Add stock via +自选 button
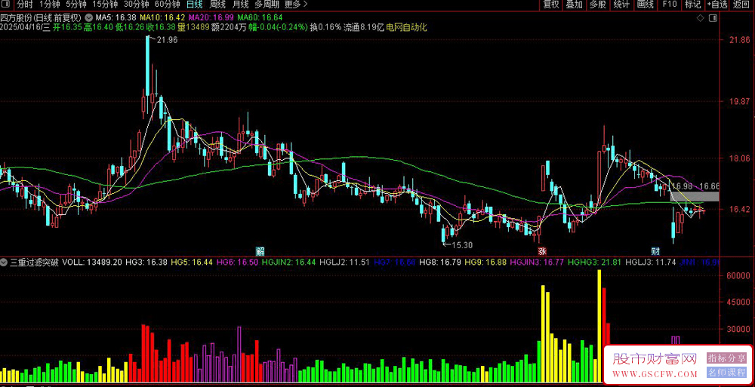755x387 pixels. (x=717, y=5)
